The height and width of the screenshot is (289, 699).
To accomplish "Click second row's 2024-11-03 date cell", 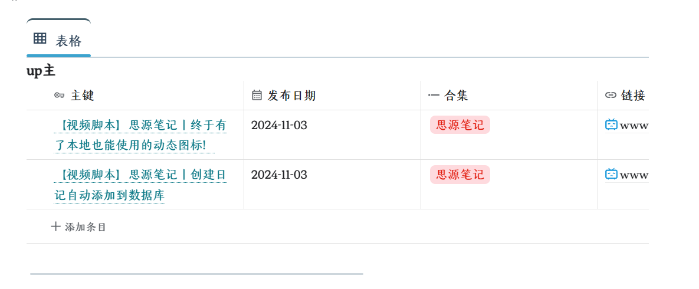I will (279, 175).
